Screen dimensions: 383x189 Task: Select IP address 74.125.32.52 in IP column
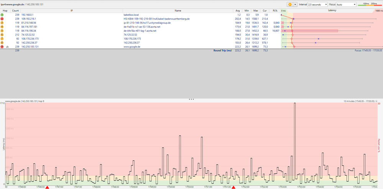coord(28,35)
